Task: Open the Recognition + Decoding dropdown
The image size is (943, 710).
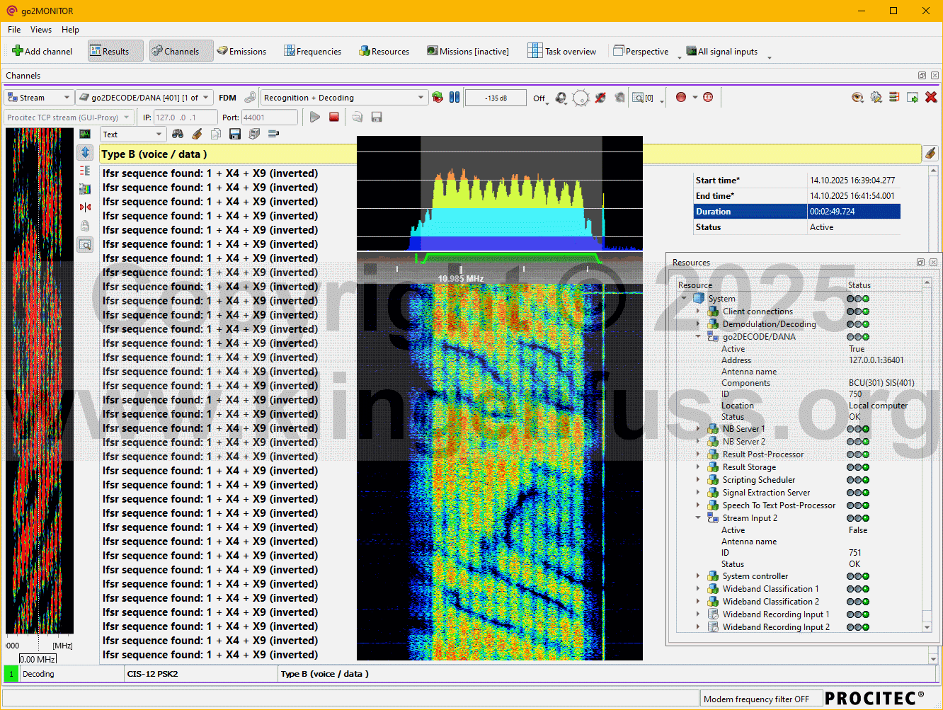Action: (x=344, y=98)
